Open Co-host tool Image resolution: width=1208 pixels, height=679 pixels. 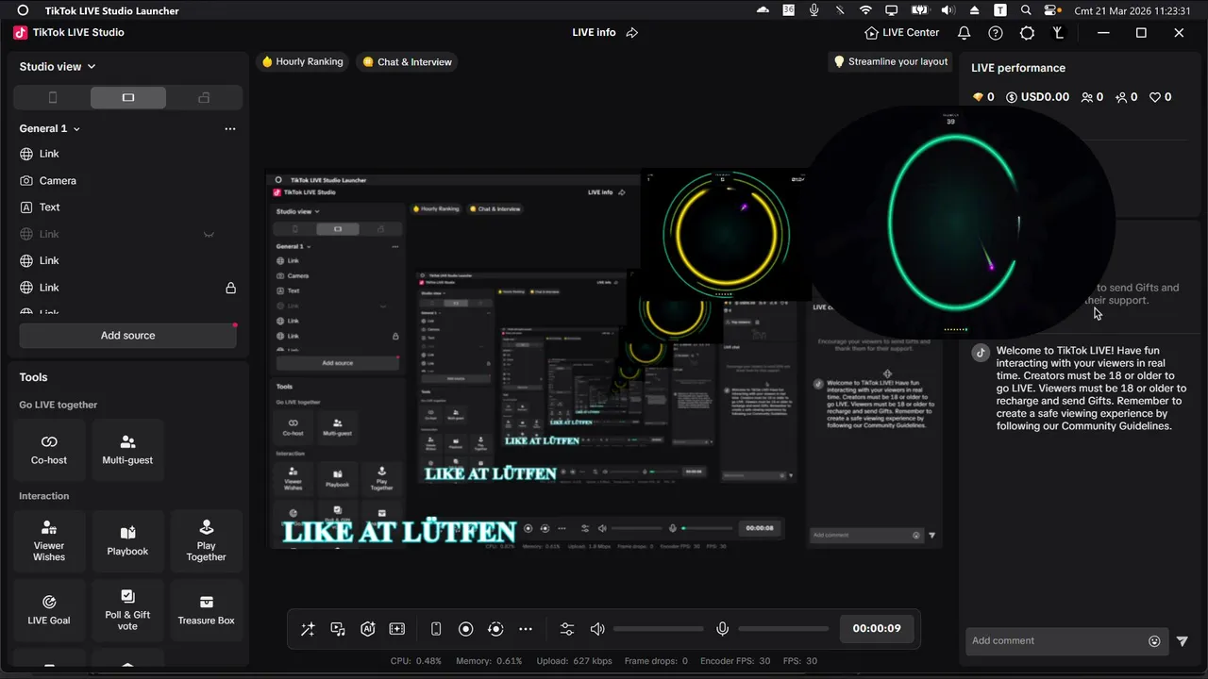coord(49,450)
